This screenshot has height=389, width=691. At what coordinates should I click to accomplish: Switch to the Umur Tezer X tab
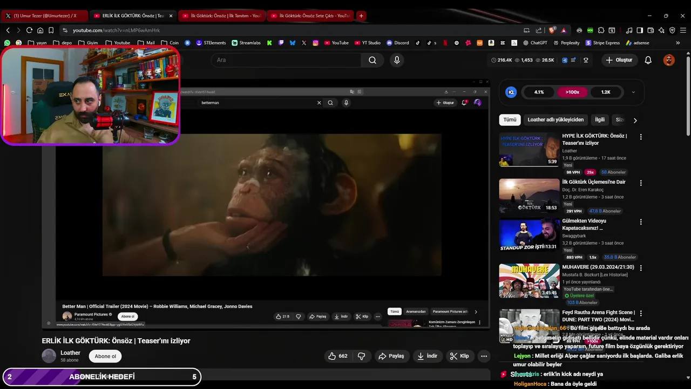click(x=43, y=16)
